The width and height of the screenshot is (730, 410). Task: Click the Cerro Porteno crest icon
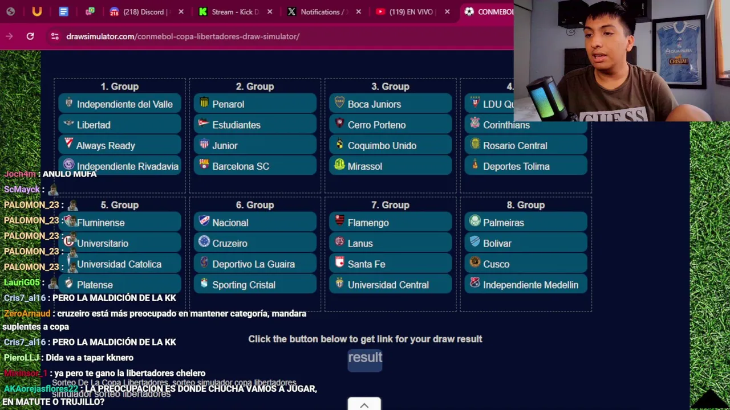(339, 124)
